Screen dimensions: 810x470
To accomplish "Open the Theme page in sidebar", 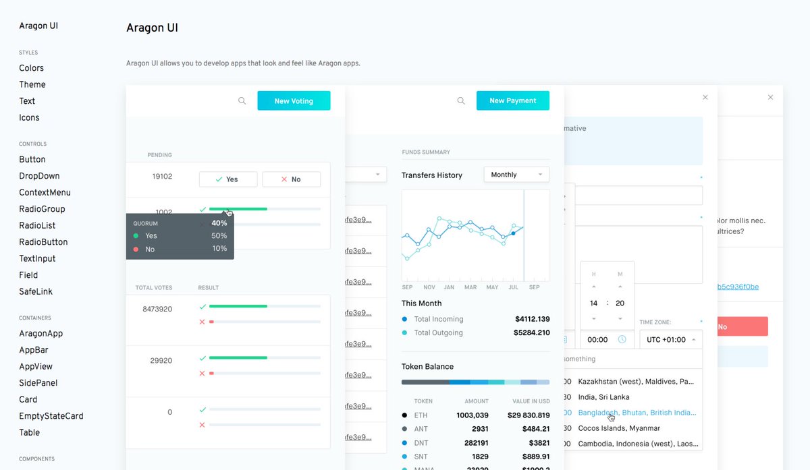I will tap(32, 84).
